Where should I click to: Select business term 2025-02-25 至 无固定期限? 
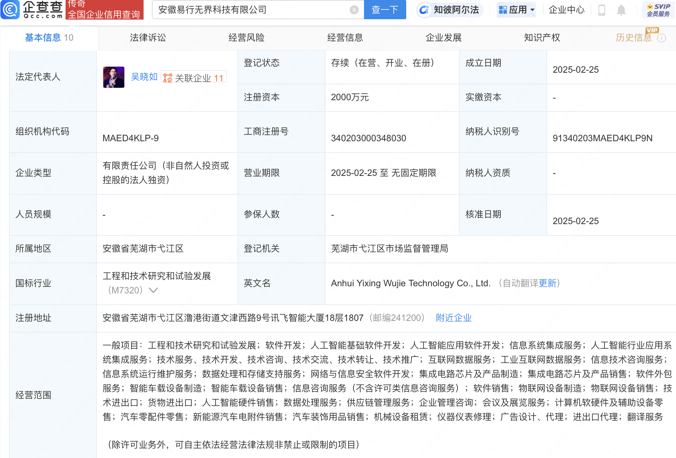coord(384,173)
